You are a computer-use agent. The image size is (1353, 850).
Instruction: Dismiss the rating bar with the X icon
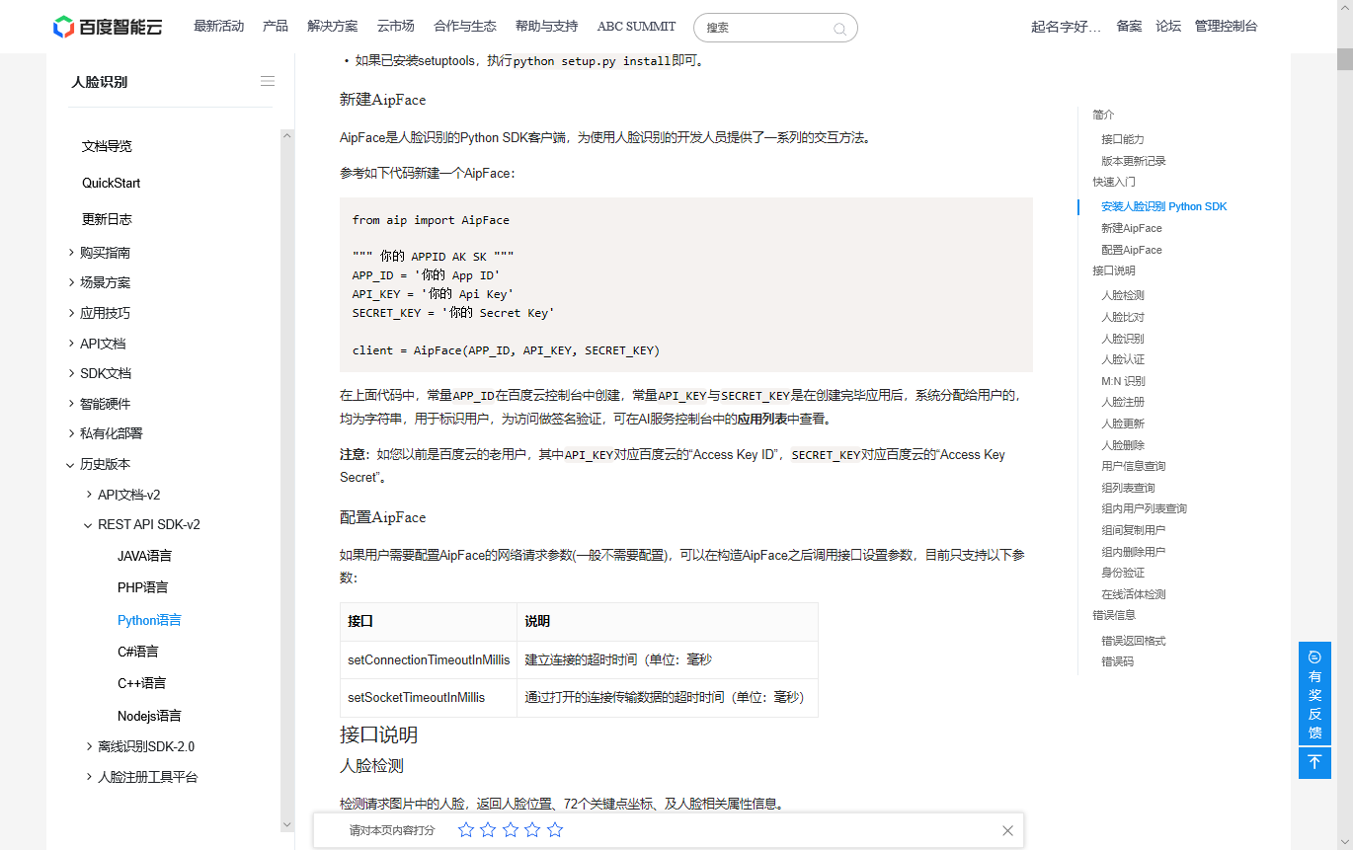click(1007, 830)
